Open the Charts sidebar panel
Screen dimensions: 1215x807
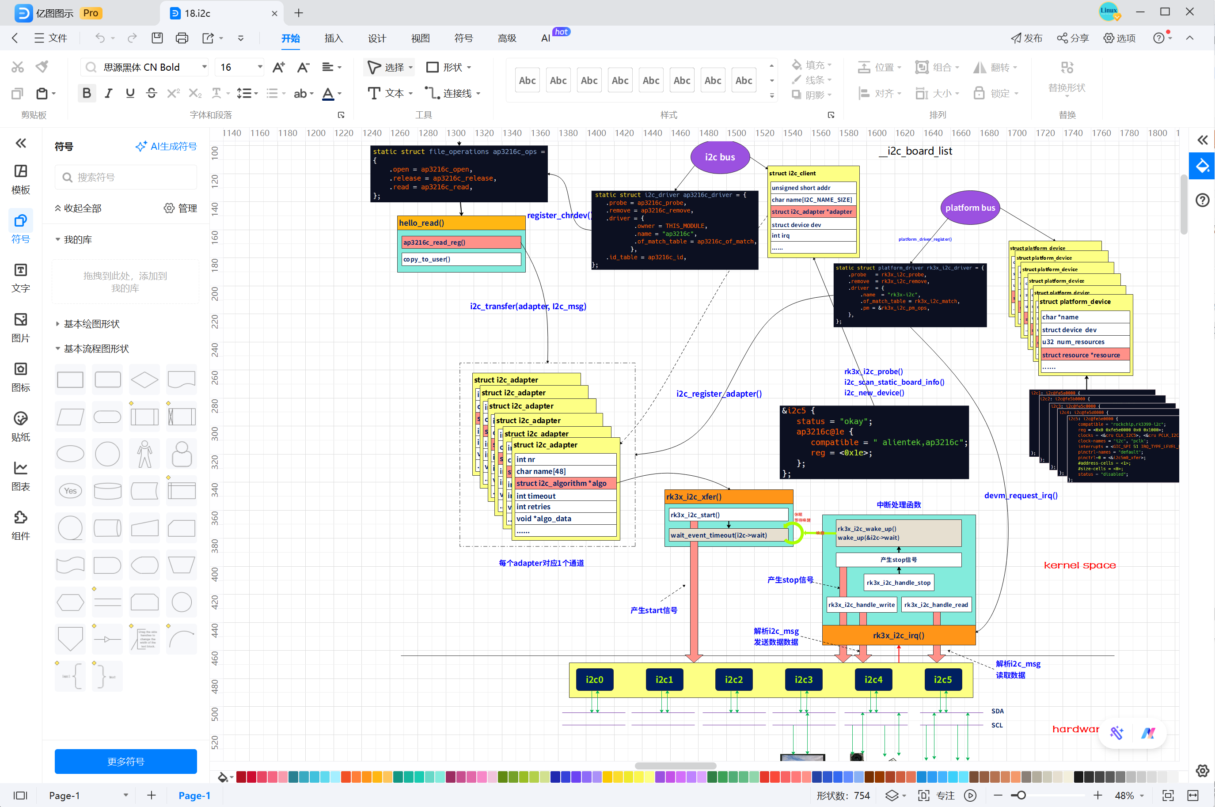(21, 476)
